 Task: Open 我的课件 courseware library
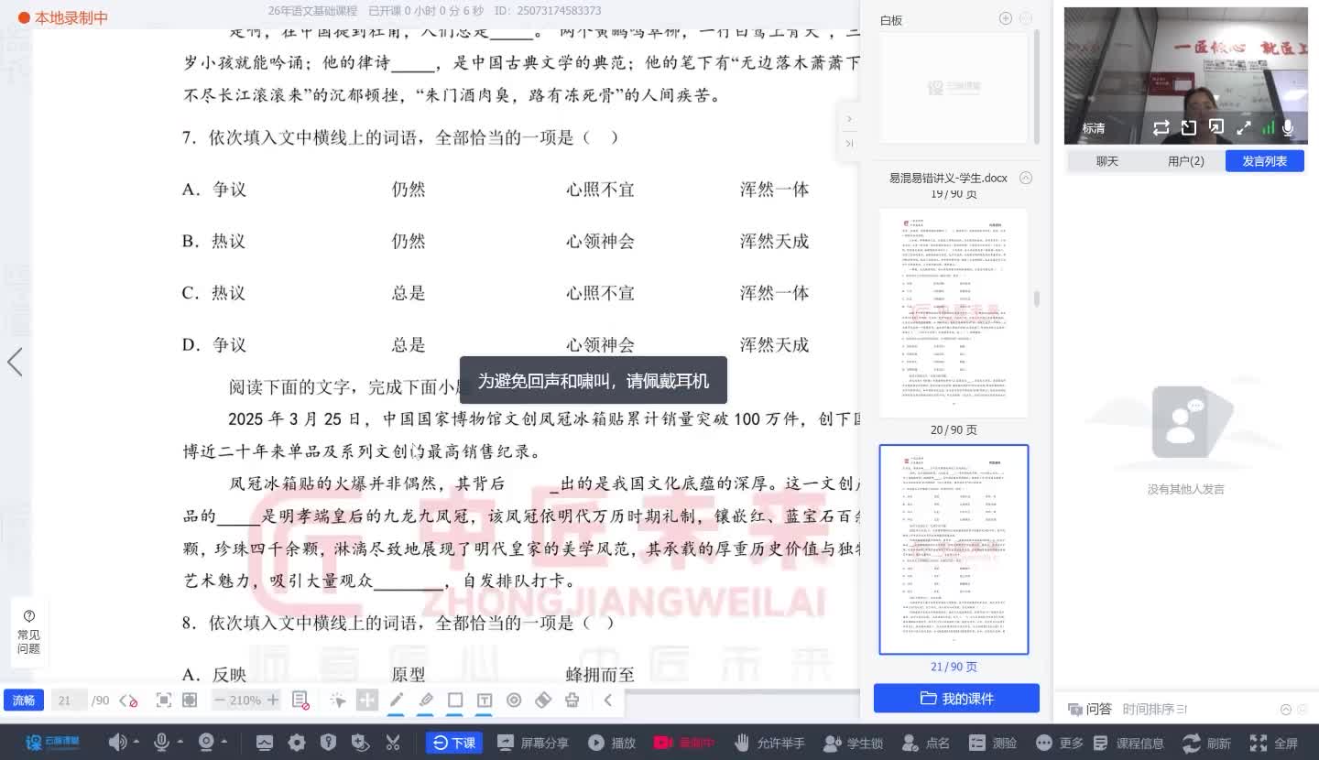pos(956,698)
